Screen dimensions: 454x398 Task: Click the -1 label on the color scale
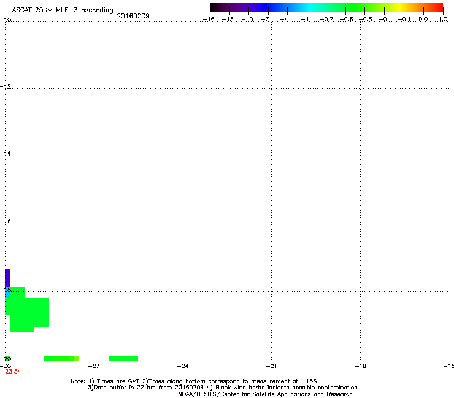pos(304,20)
